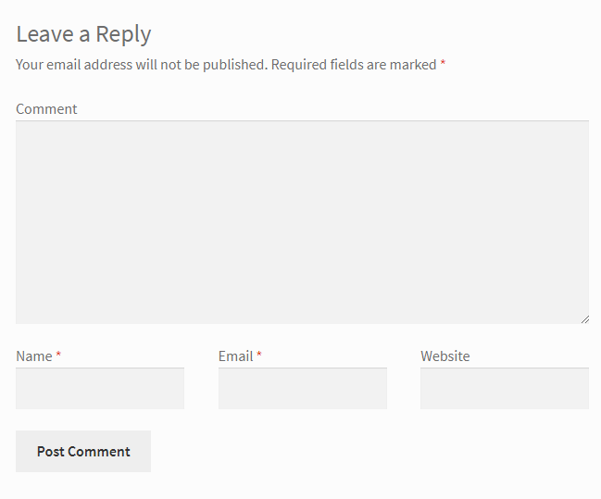
Task: Click 'Your email address will not be published' text
Action: coord(142,65)
